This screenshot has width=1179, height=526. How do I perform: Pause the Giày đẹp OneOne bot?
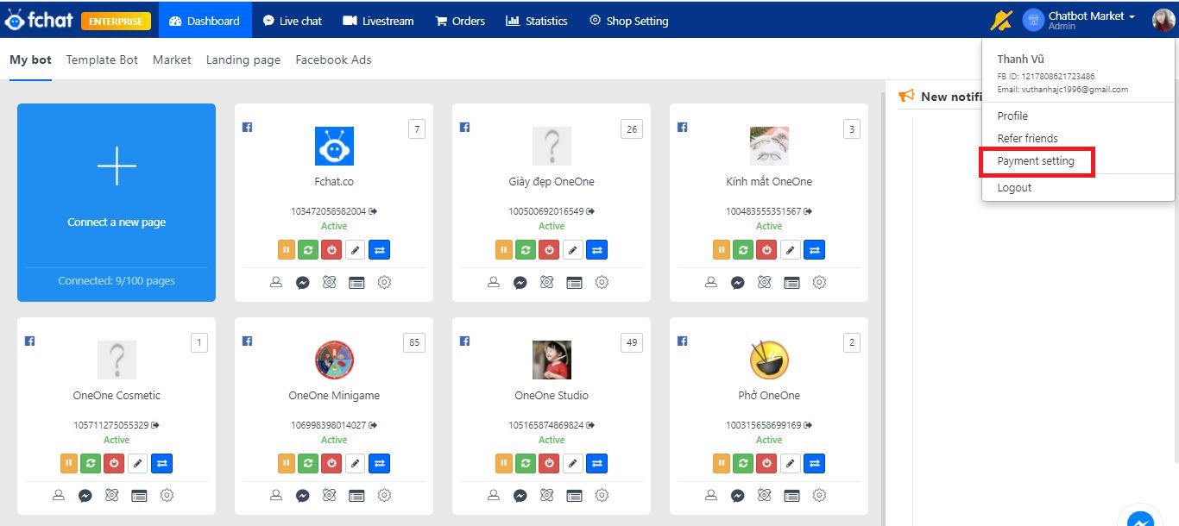[504, 250]
